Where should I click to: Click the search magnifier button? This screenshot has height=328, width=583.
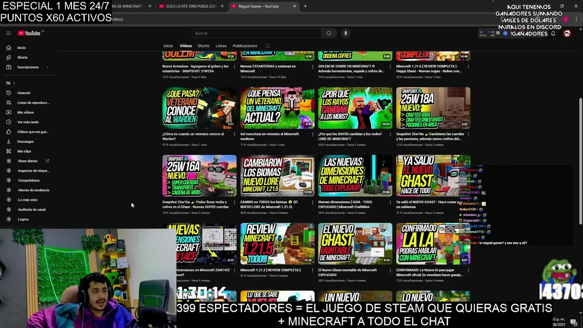[x=329, y=33]
